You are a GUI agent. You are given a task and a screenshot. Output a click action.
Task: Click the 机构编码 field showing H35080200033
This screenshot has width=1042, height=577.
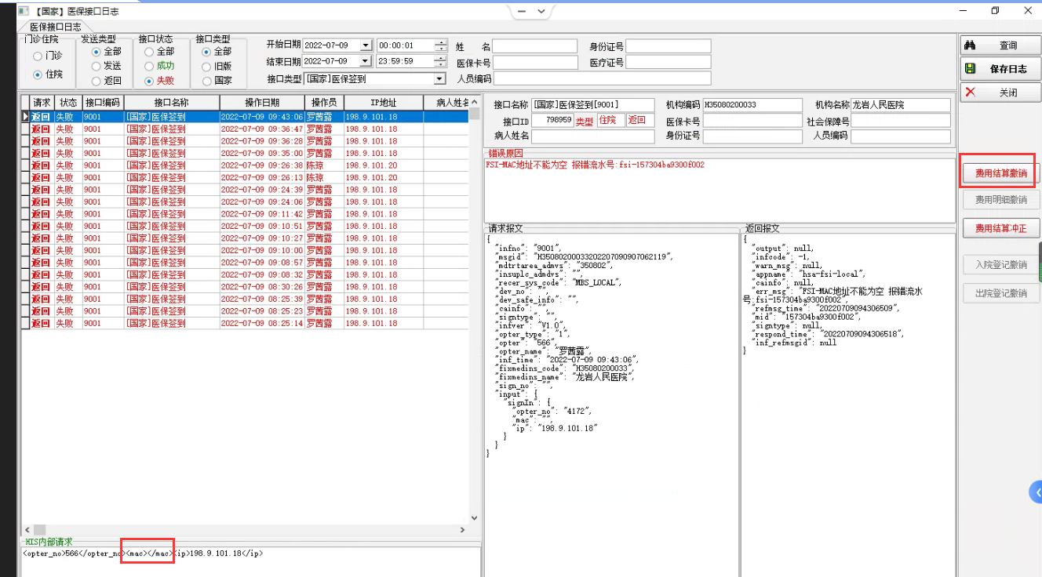752,105
